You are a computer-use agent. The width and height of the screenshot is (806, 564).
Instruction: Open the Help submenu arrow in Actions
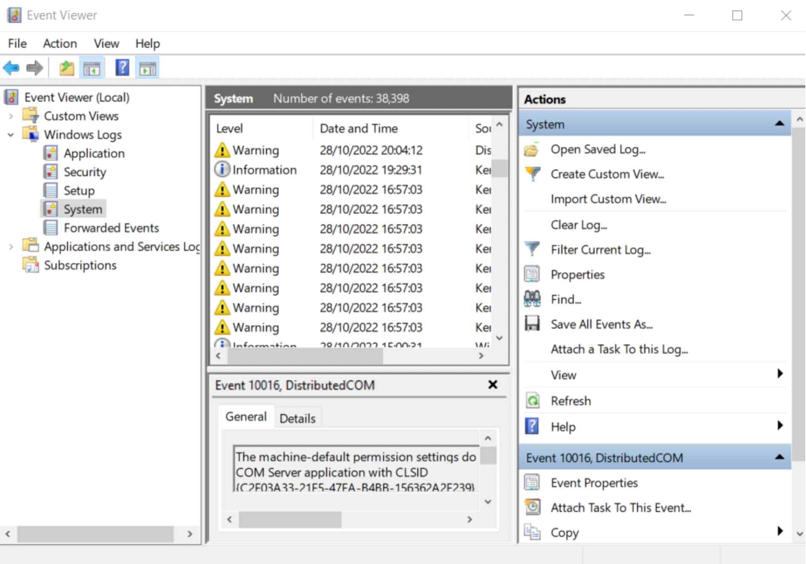[780, 425]
